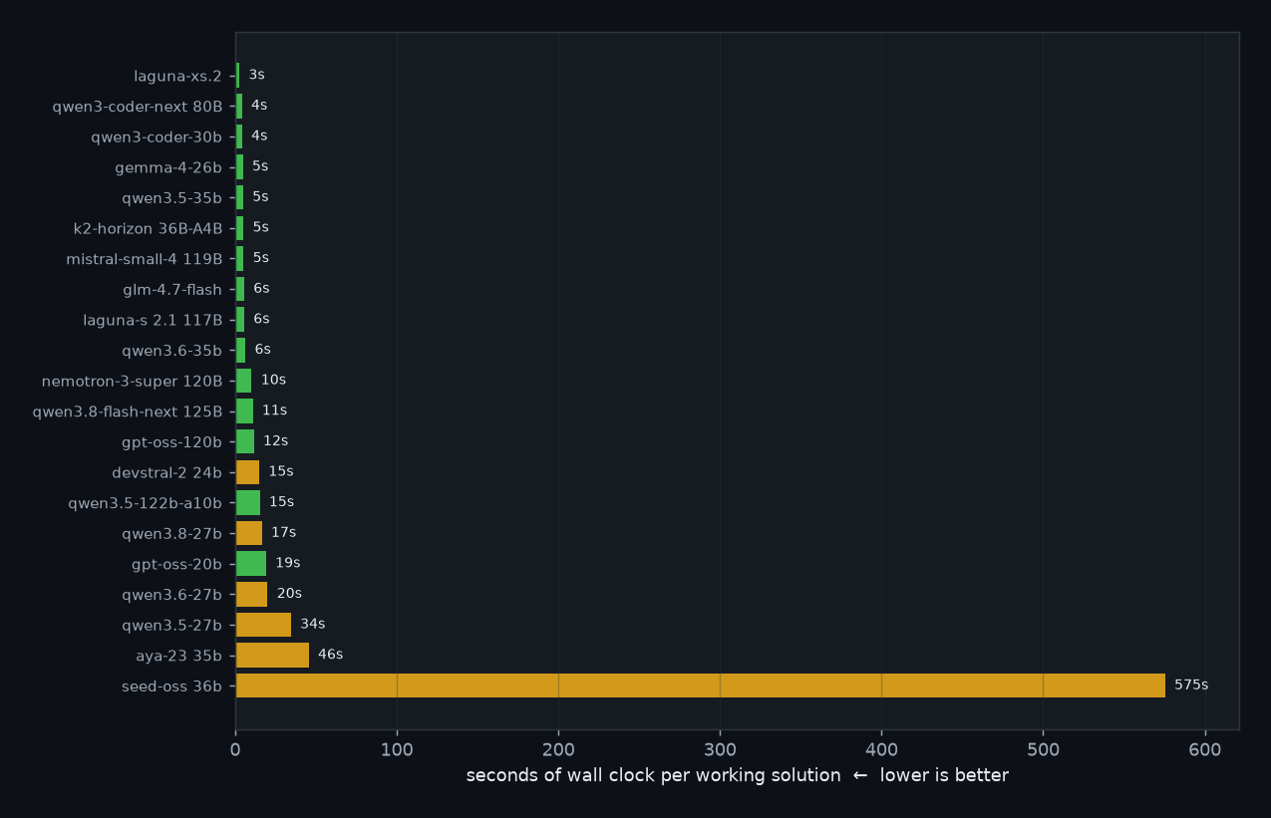Screen dimensions: 1271x818
Task: Click the 34s value label
Action: pos(313,625)
